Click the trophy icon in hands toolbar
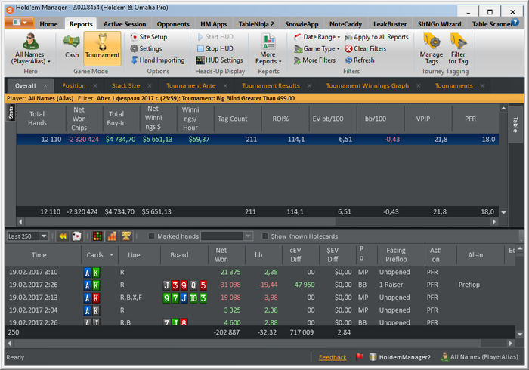The height and width of the screenshot is (370, 529). [x=126, y=236]
